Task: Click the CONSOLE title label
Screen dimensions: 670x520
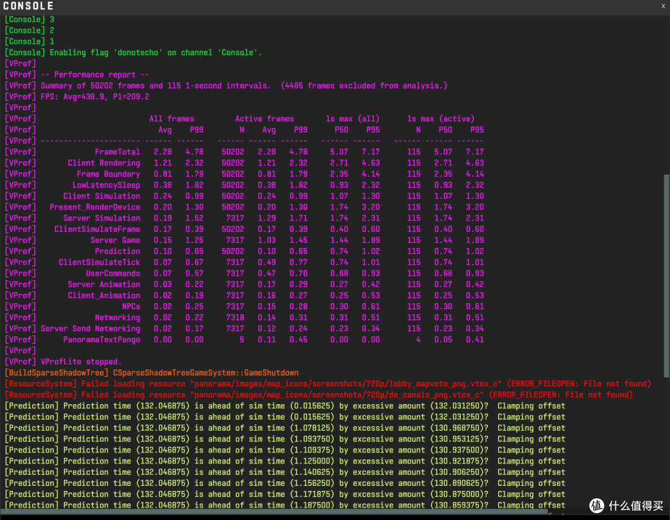Action: point(28,6)
